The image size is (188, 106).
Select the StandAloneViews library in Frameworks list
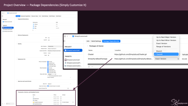point(37,104)
